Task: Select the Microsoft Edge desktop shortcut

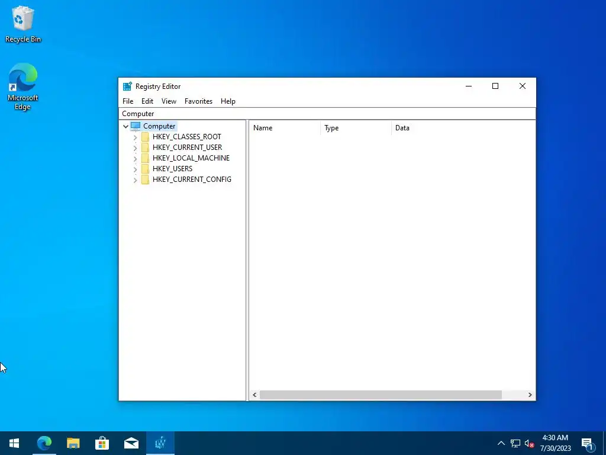Action: tap(23, 86)
